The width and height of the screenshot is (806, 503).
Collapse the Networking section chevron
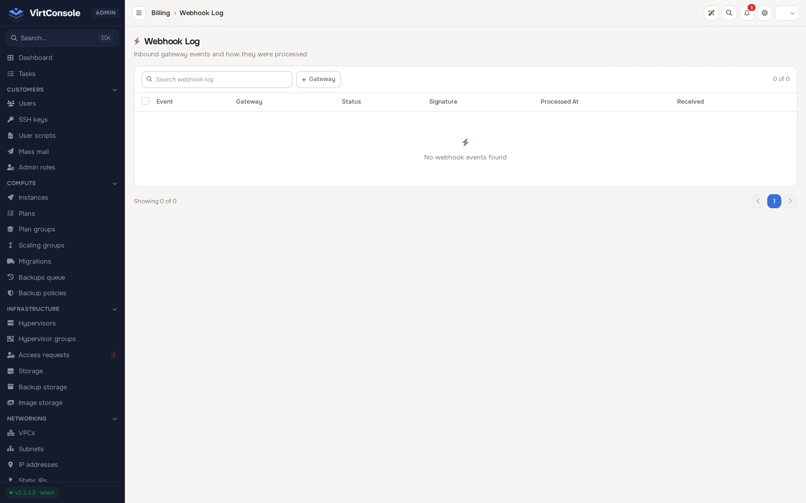pos(115,419)
